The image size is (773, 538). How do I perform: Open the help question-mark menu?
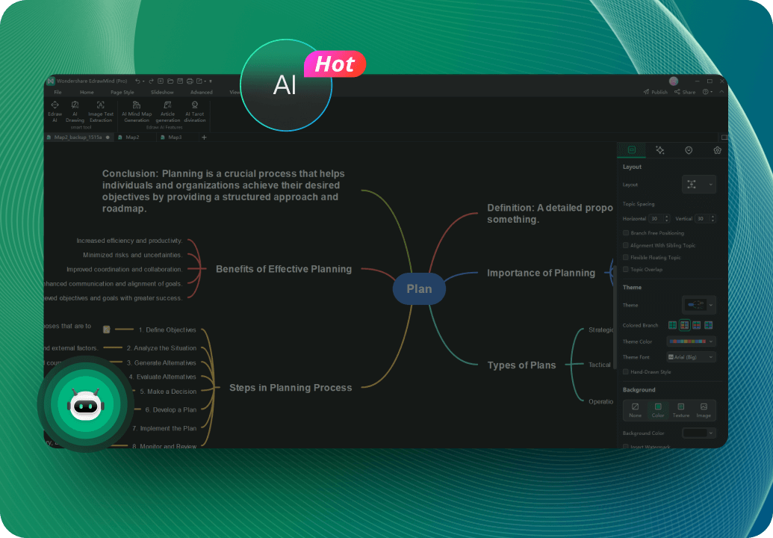tap(706, 92)
